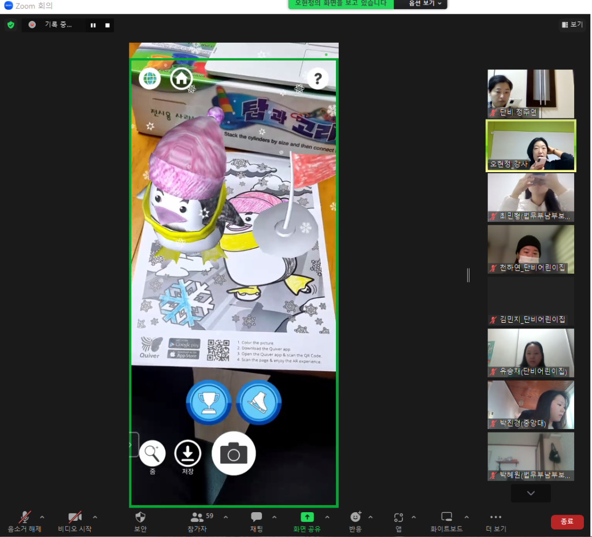Expand the apps options arrow
This screenshot has height=537, width=592.
[414, 517]
